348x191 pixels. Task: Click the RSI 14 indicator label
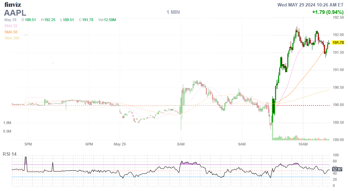tap(10, 154)
